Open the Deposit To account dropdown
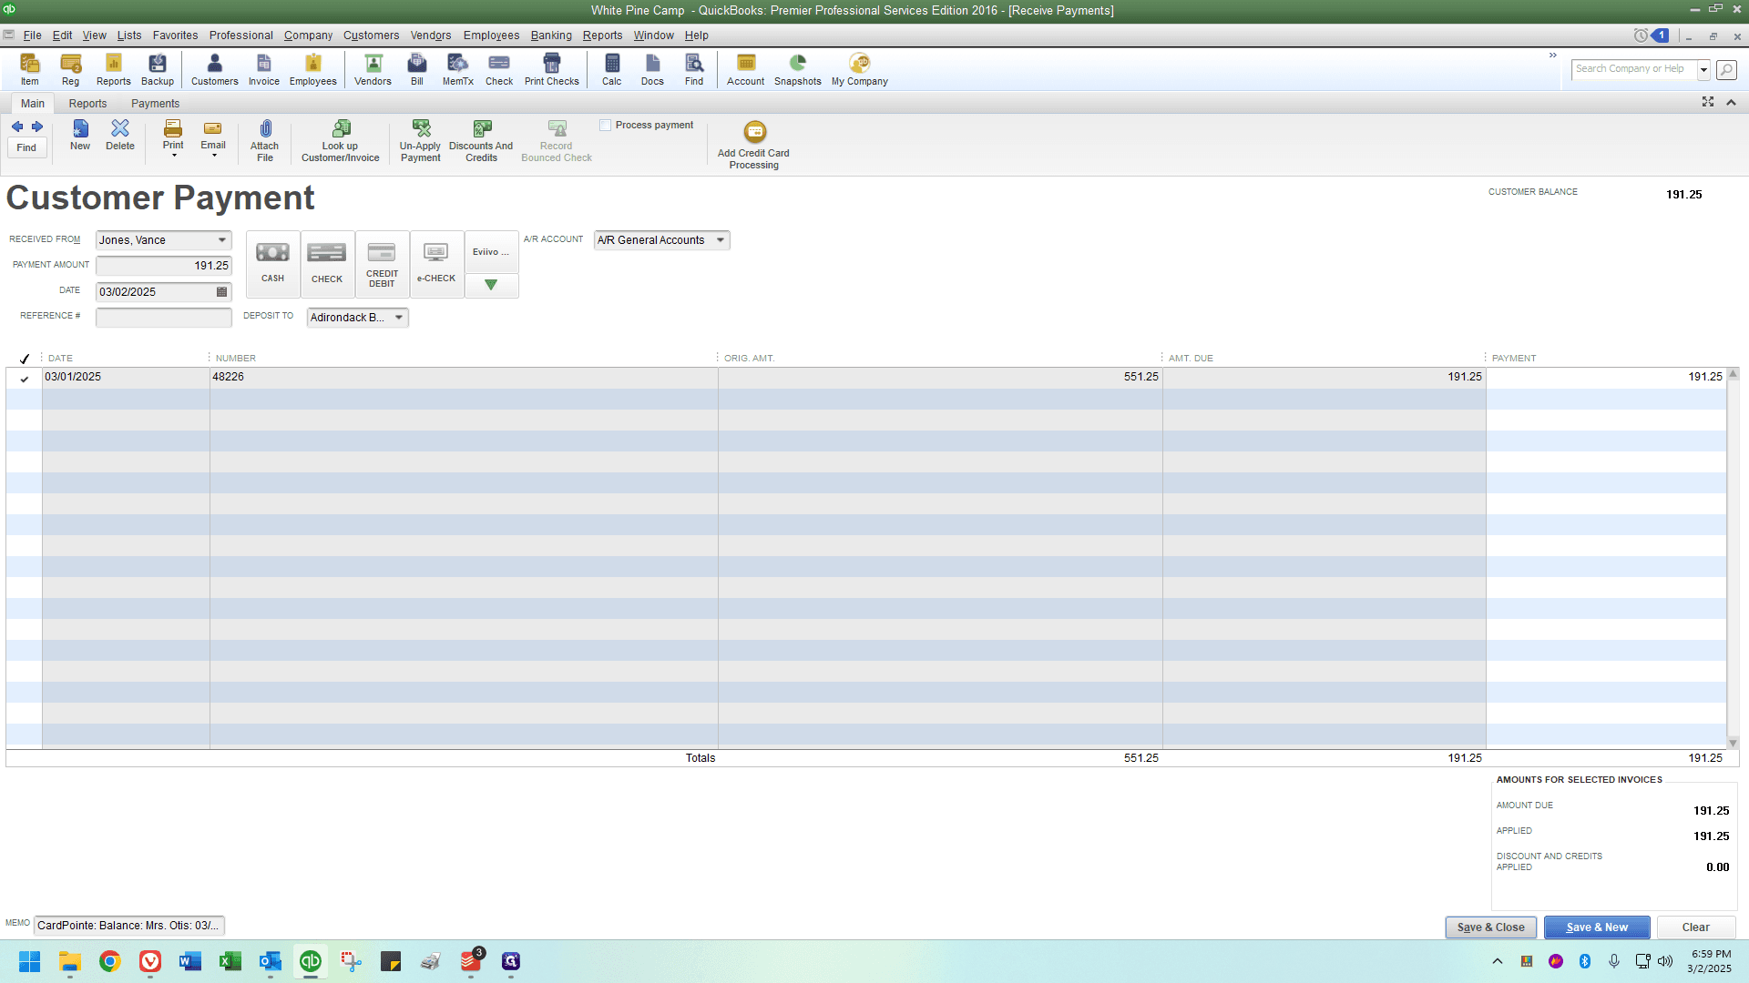 tap(399, 318)
